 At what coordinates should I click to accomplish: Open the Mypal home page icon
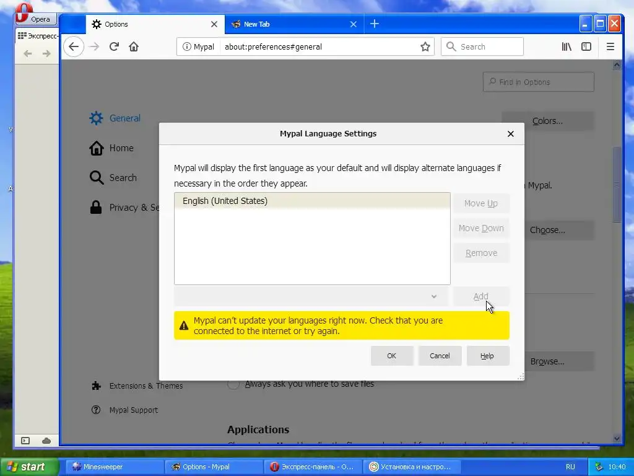134,46
